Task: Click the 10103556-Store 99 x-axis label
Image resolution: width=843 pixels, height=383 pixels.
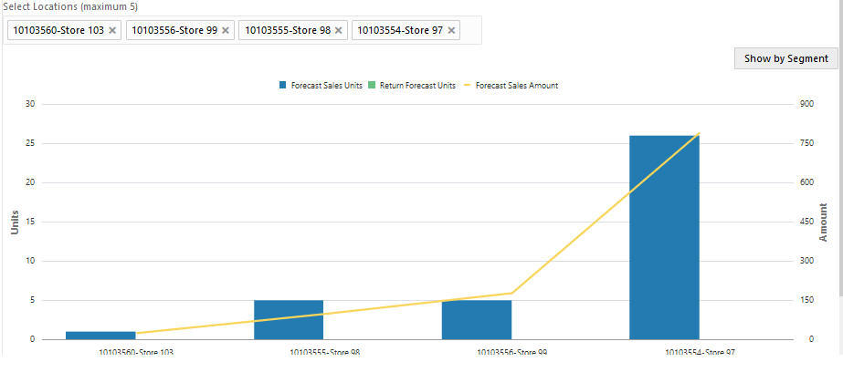Action: point(512,353)
